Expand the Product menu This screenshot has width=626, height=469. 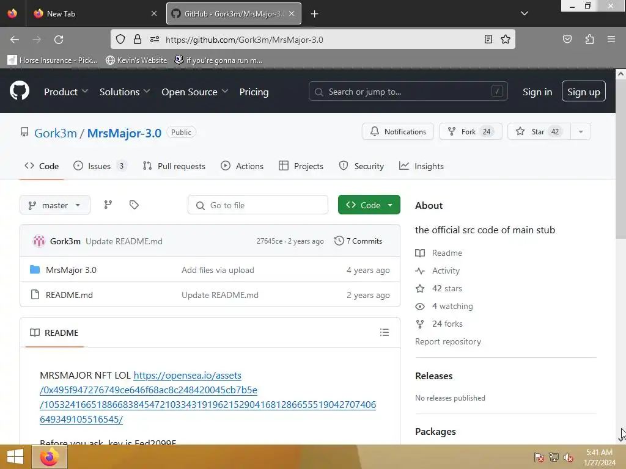point(66,92)
